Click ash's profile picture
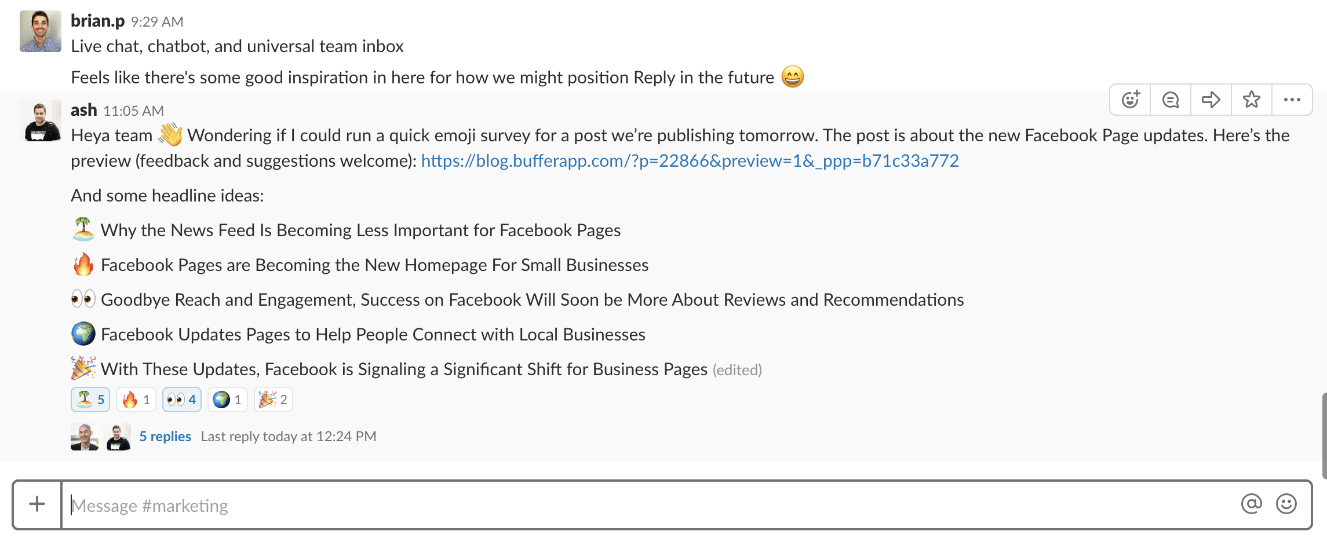The image size is (1327, 546). [x=40, y=120]
